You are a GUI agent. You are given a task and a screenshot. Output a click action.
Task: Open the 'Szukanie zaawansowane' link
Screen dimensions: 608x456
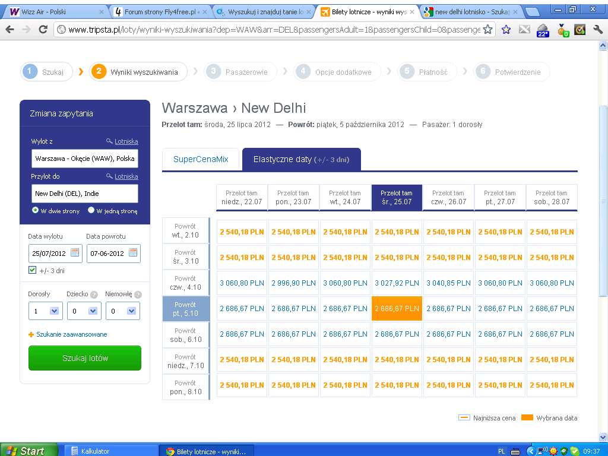71,334
